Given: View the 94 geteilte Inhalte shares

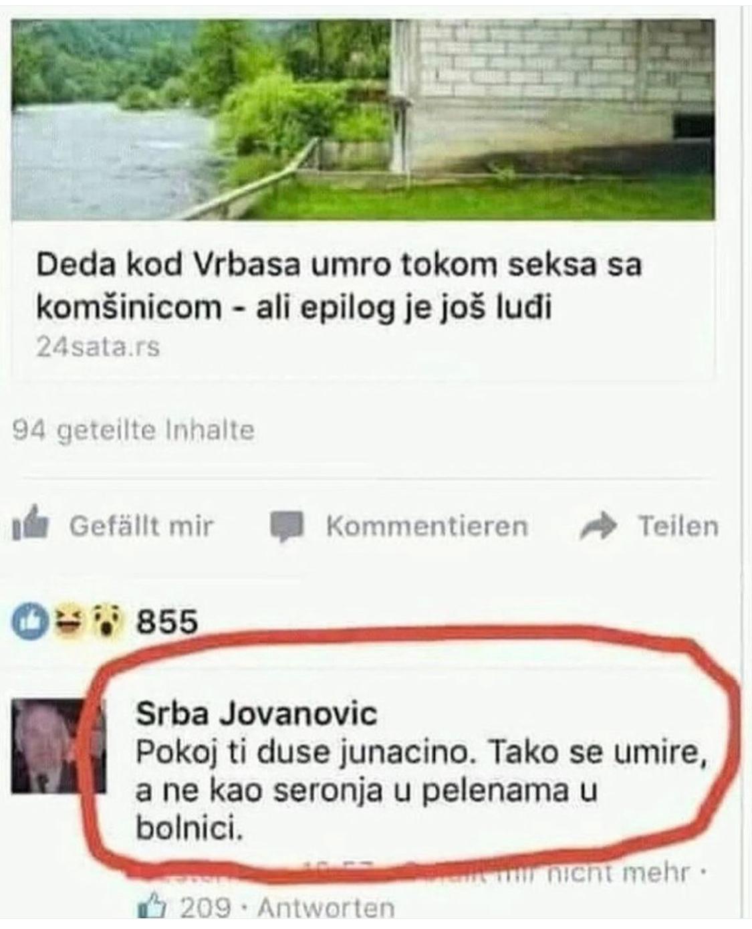Looking at the screenshot, I should pos(134,429).
